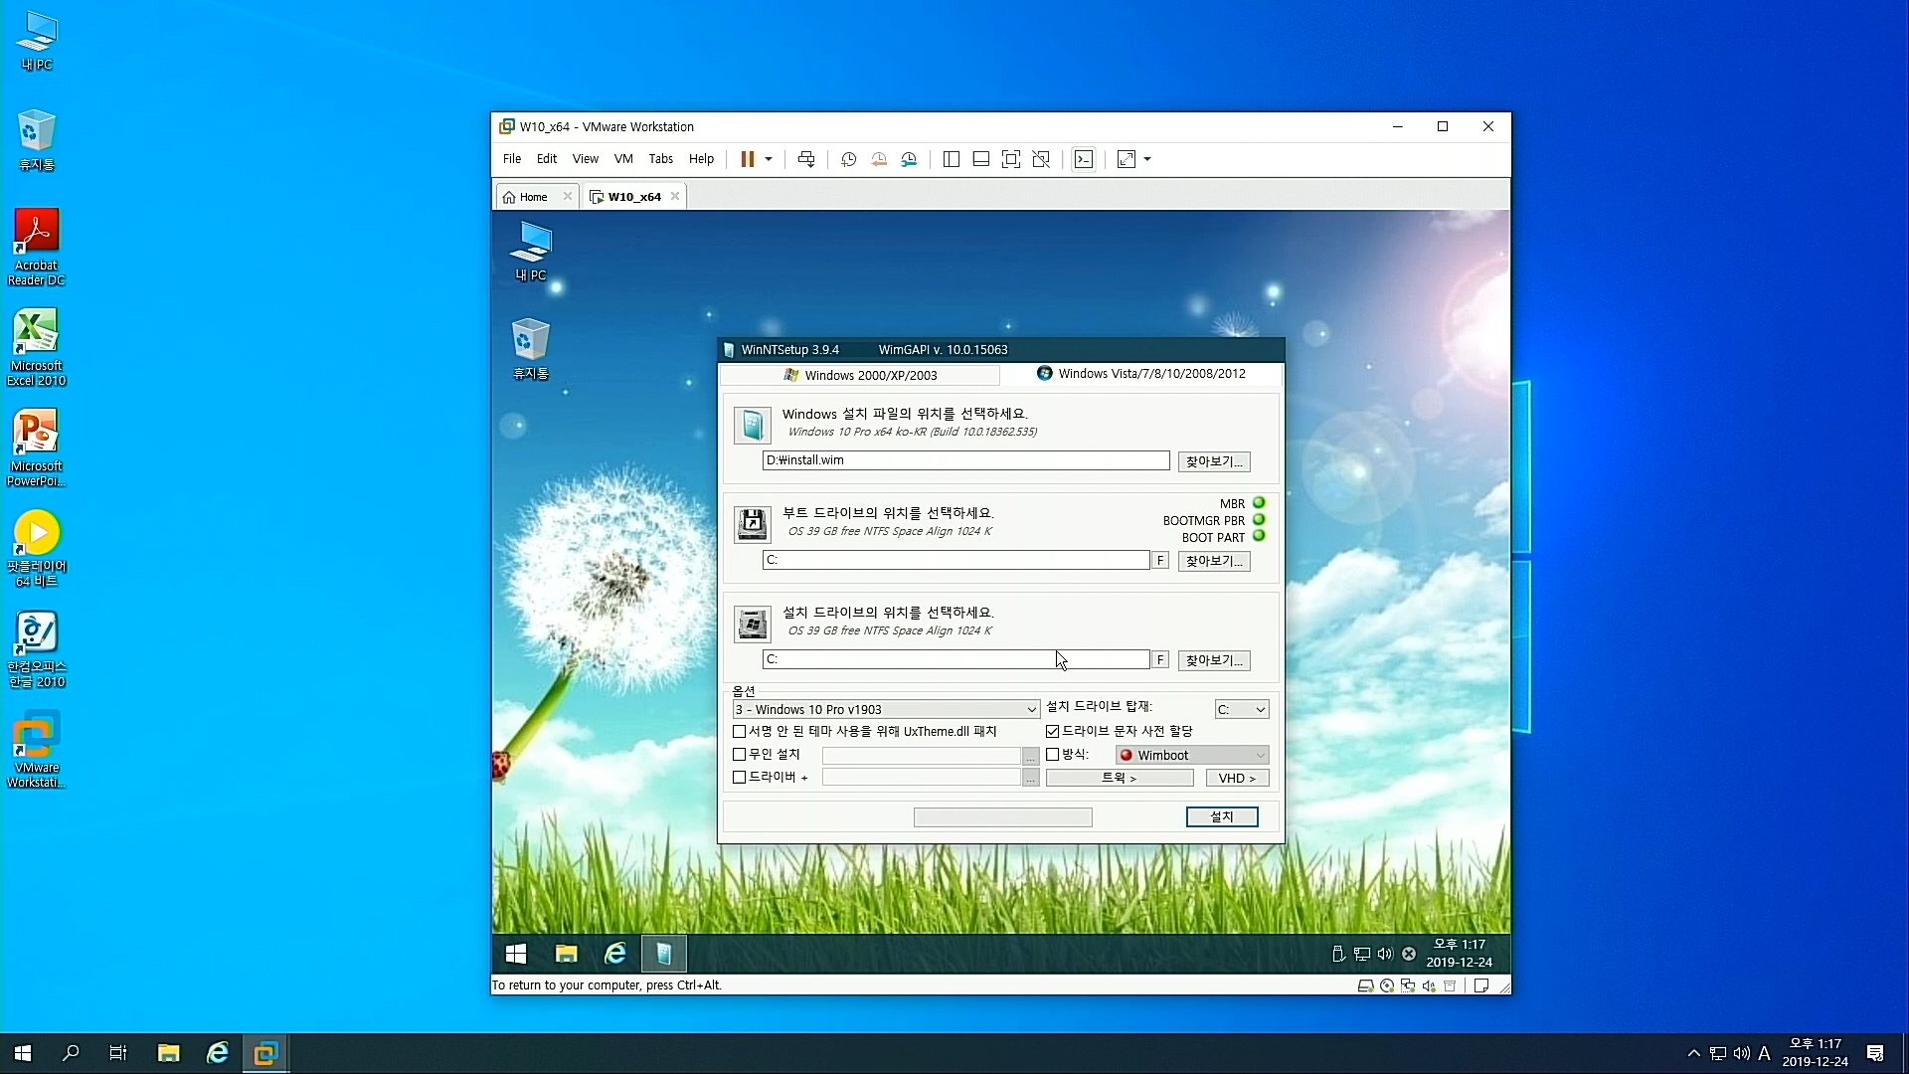This screenshot has height=1074, width=1909.
Task: Click the WinNTSetup progress bar
Action: [x=1002, y=817]
